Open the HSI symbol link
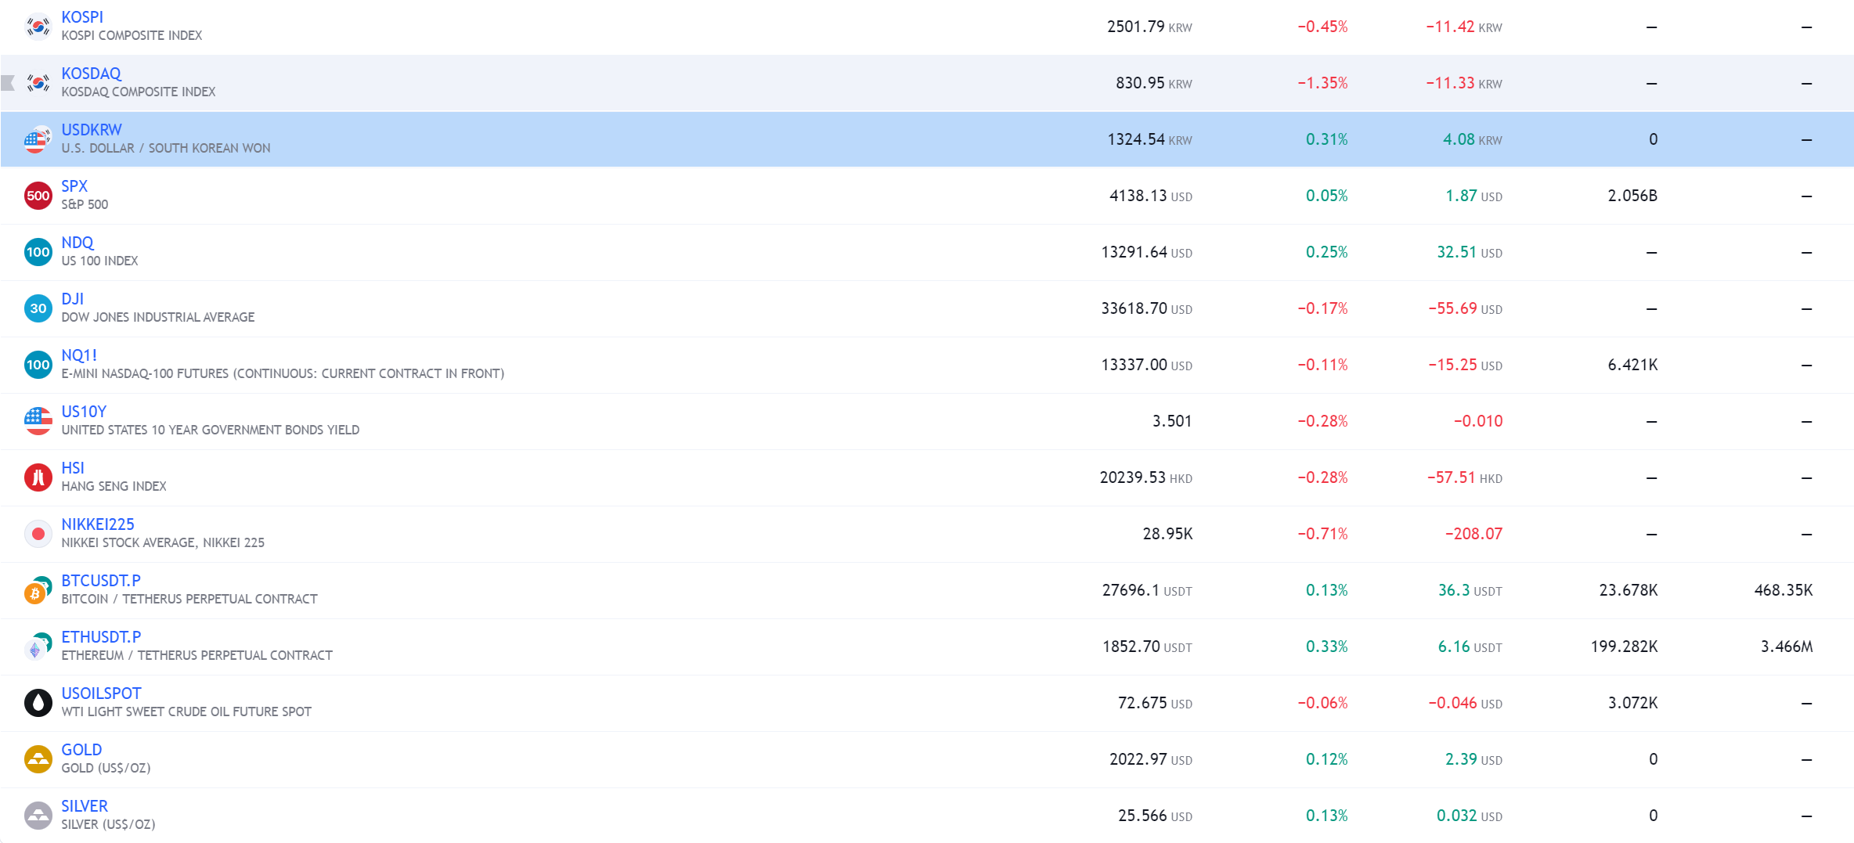 (73, 468)
